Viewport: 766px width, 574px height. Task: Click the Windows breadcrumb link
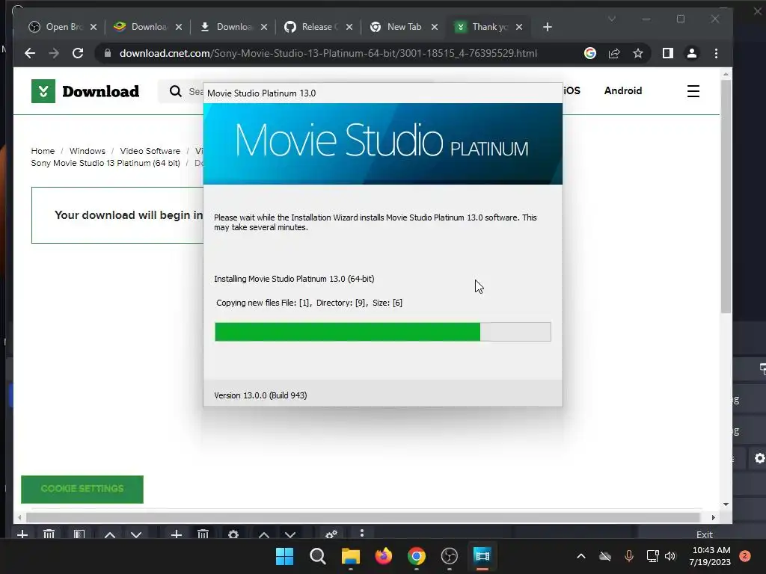click(88, 151)
